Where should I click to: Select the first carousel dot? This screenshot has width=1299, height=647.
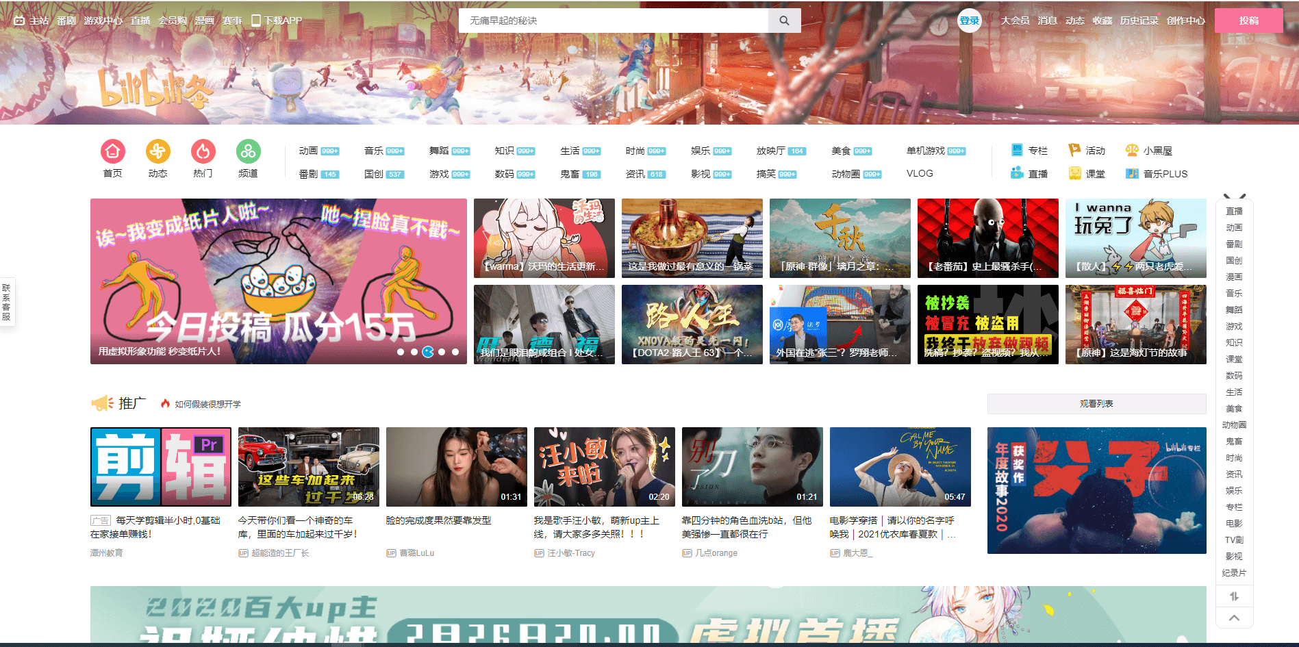(401, 352)
